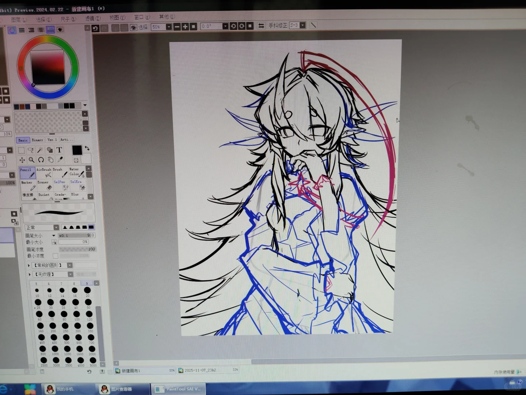Rotate canvas counter-clockwise

coord(233,26)
